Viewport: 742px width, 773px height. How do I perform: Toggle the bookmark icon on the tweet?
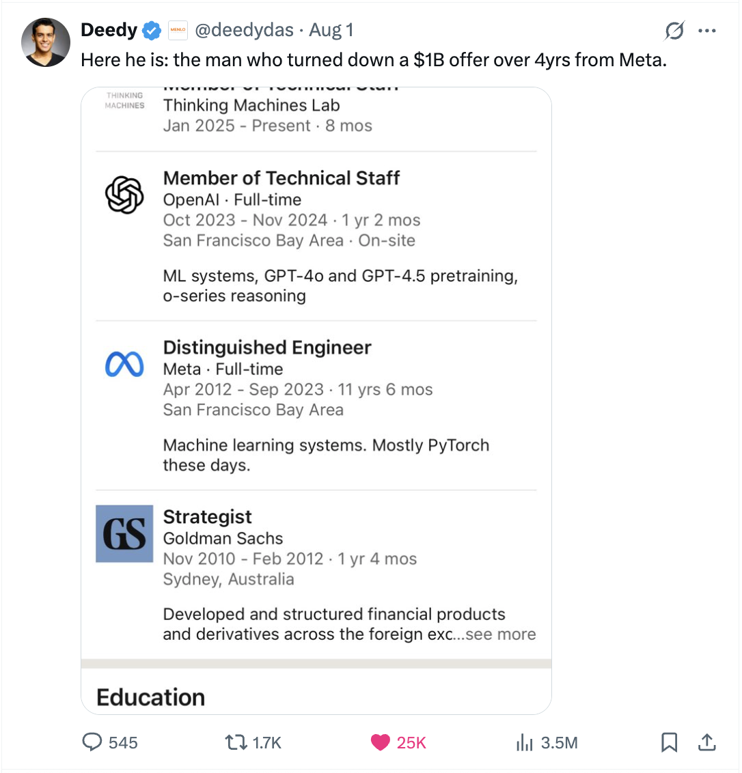coord(669,742)
